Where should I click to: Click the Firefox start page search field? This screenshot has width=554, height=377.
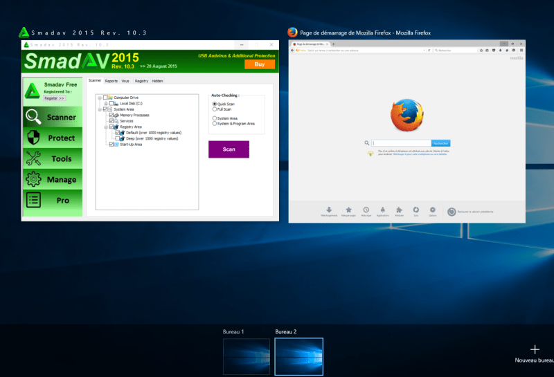coord(402,143)
